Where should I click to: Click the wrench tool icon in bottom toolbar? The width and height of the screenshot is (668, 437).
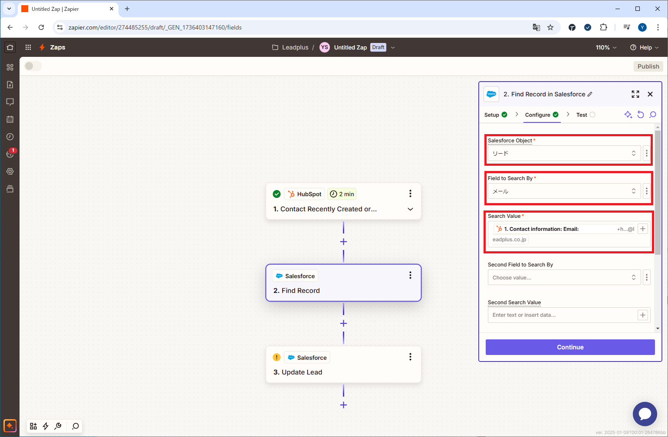[58, 426]
